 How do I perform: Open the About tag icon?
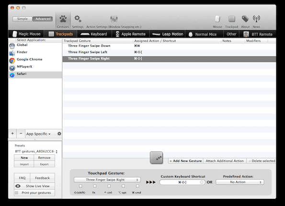(245, 19)
